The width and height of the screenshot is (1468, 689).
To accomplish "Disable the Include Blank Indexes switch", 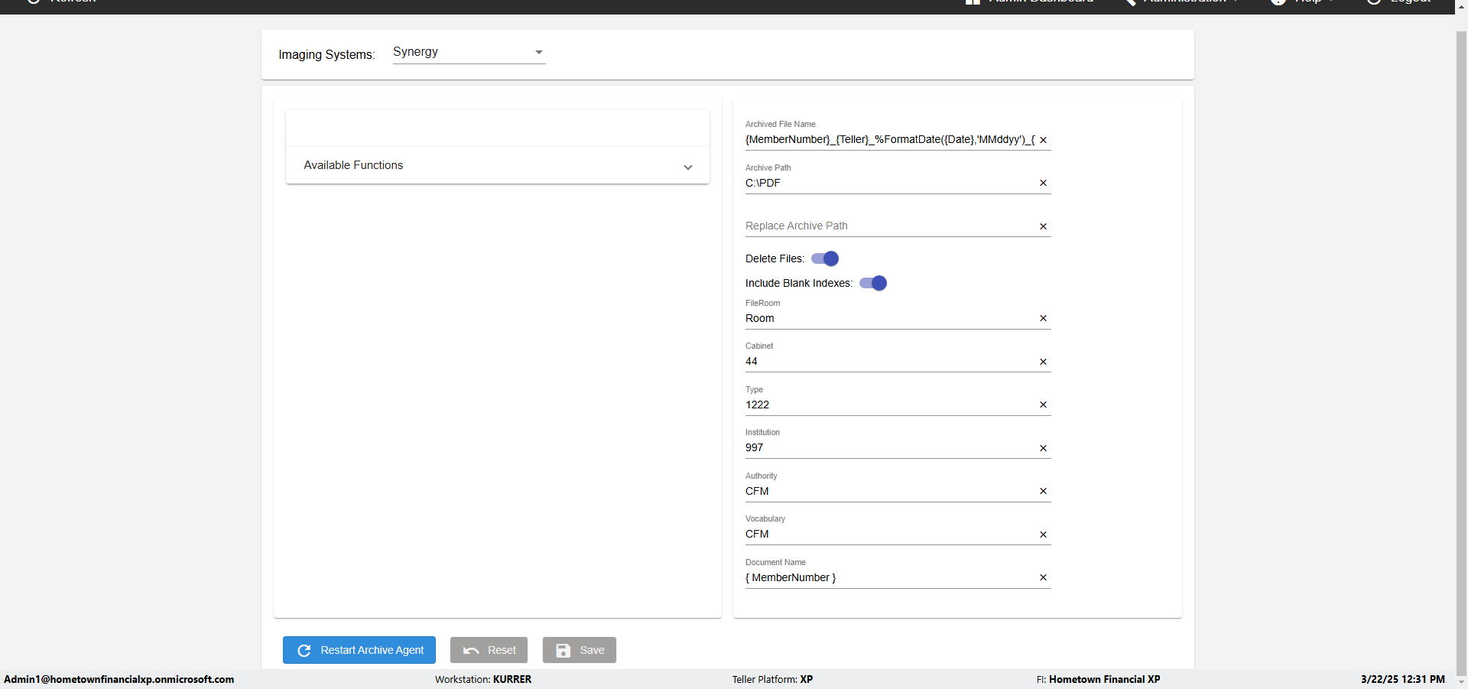I will pyautogui.click(x=873, y=283).
